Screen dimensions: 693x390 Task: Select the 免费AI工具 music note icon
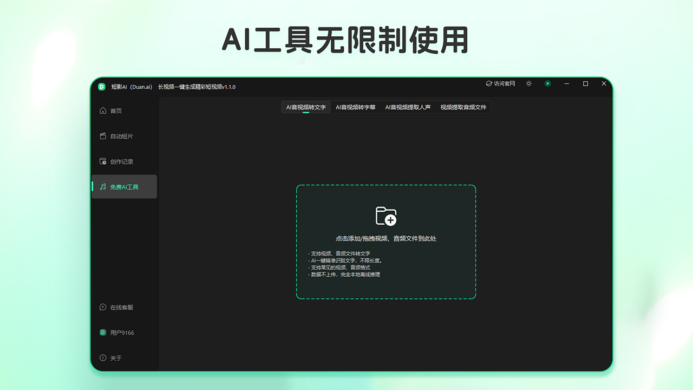click(x=102, y=186)
